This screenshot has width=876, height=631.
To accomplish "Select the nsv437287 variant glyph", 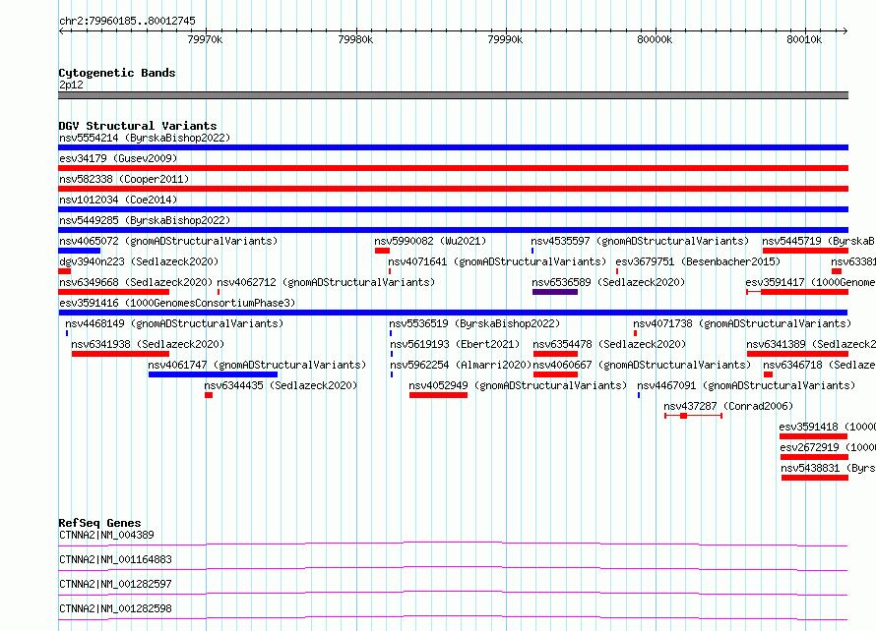I will tap(693, 416).
